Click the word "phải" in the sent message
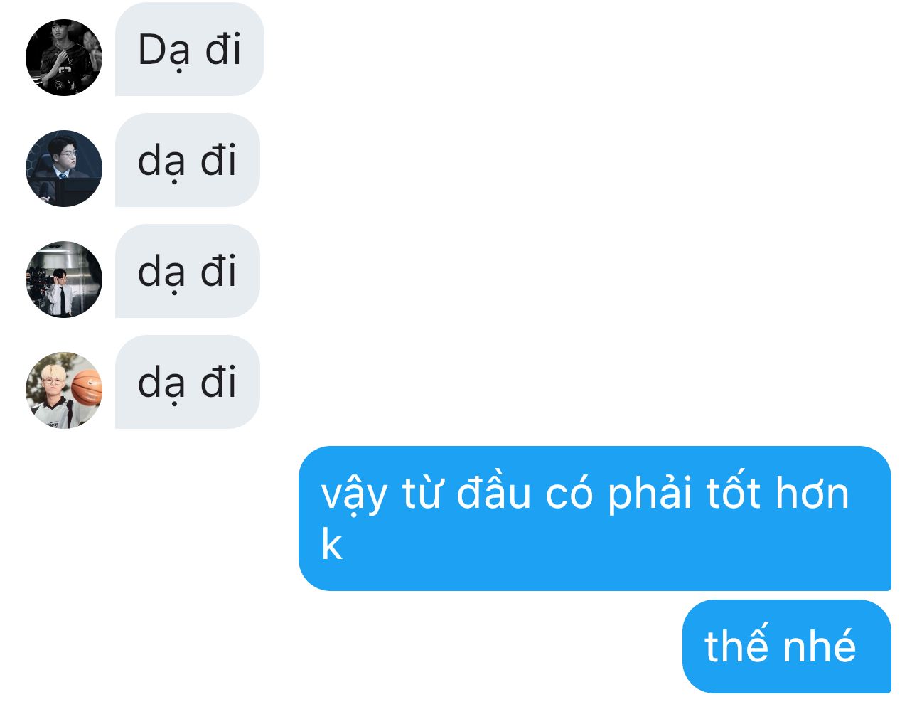Screen dimensions: 917x702 tap(649, 494)
